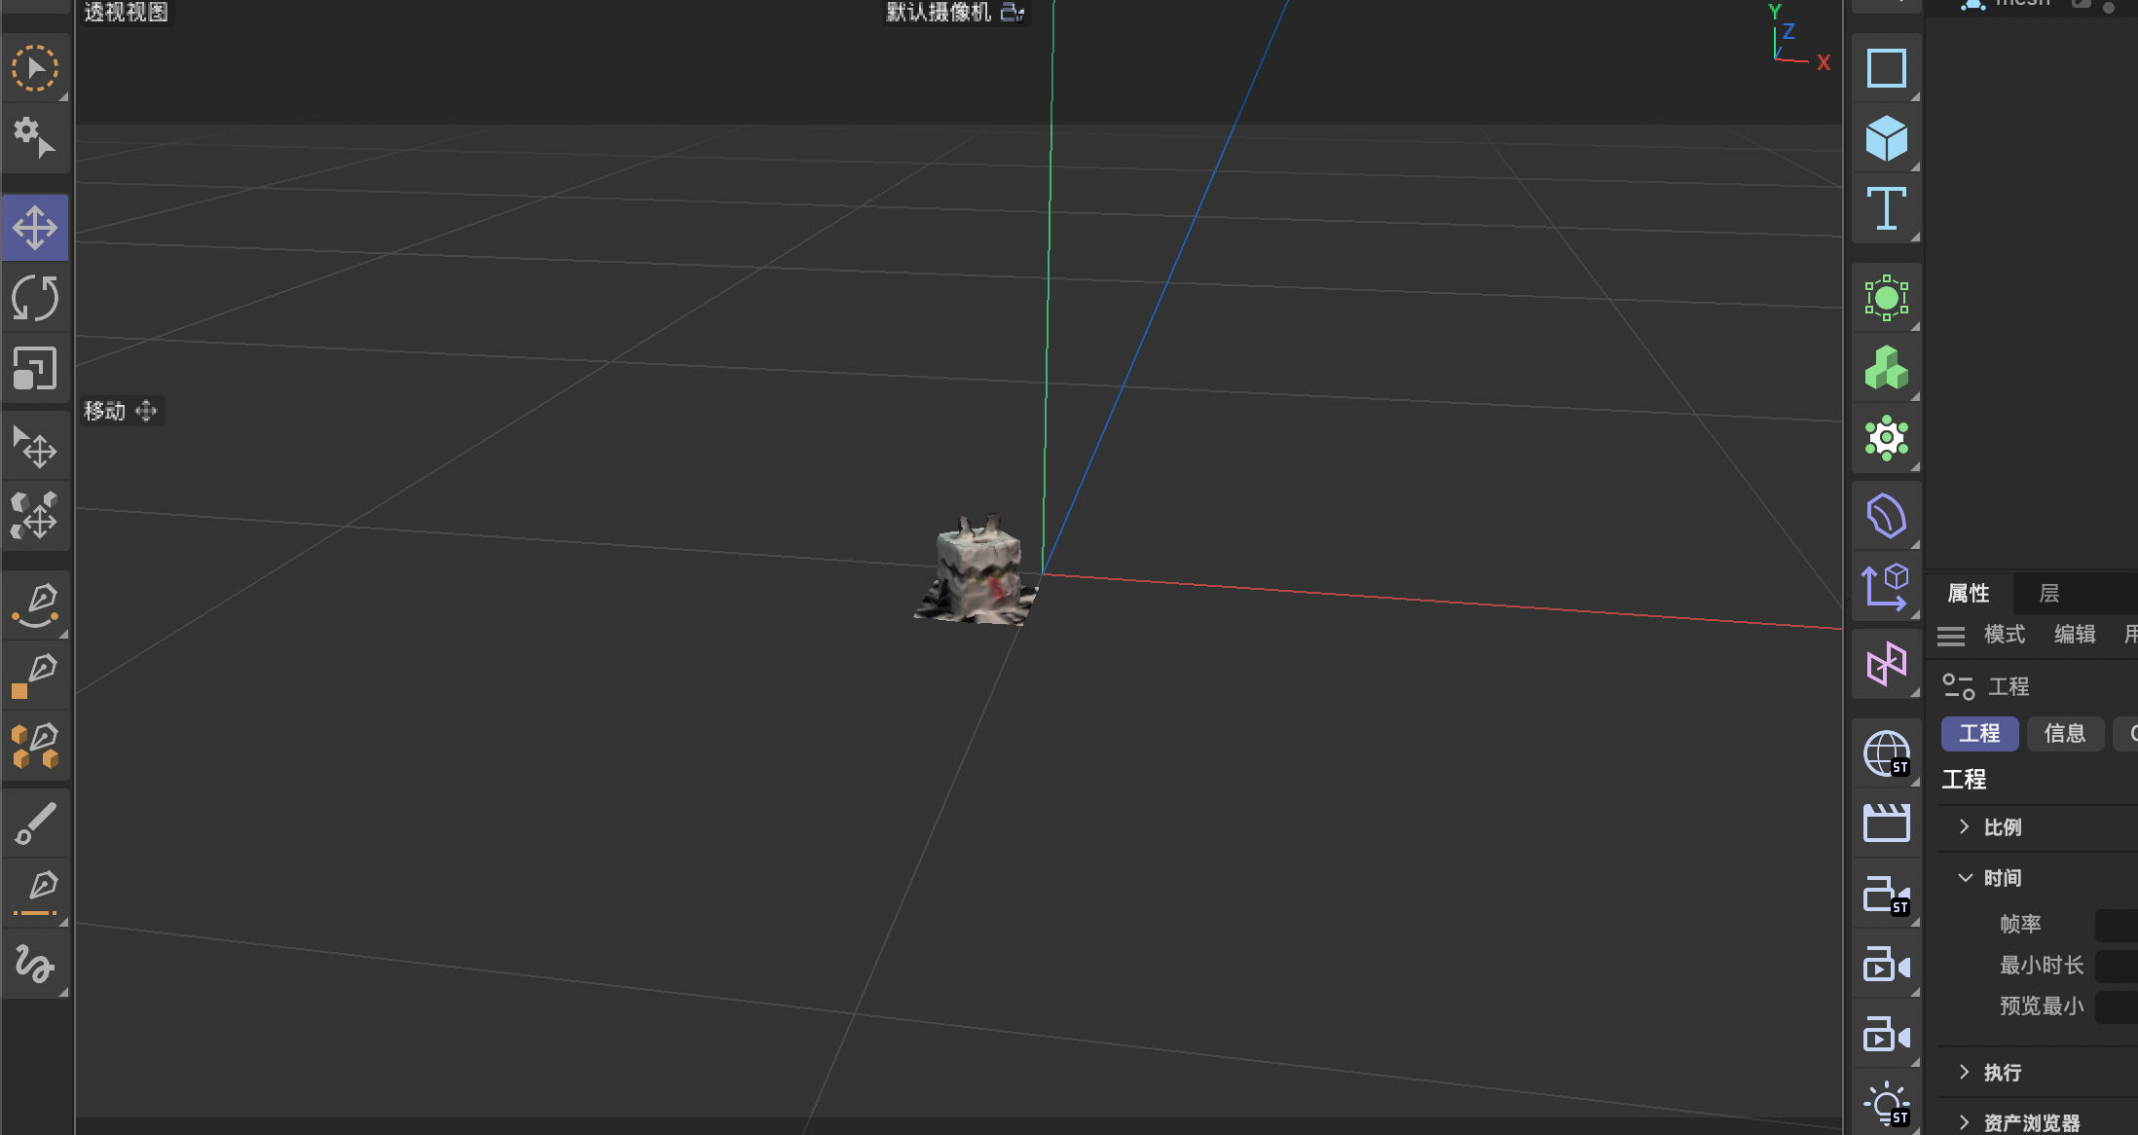Click the 工程 button
This screenshot has height=1135, width=2138.
[x=1979, y=733]
